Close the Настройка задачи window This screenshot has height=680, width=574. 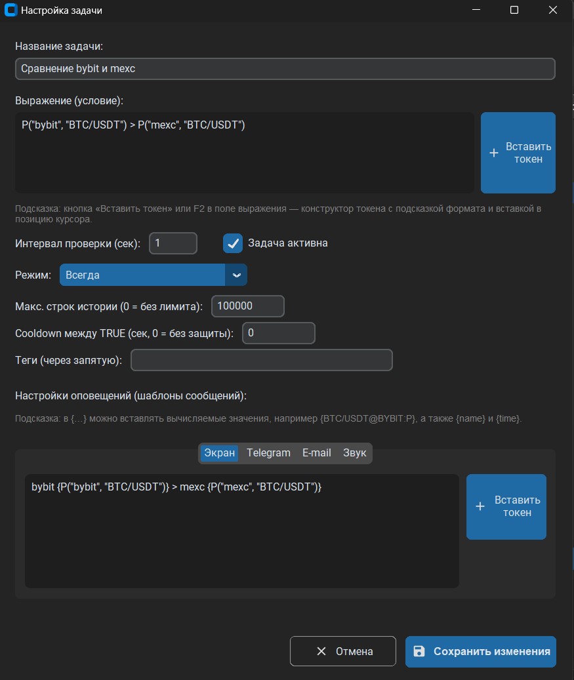[553, 10]
